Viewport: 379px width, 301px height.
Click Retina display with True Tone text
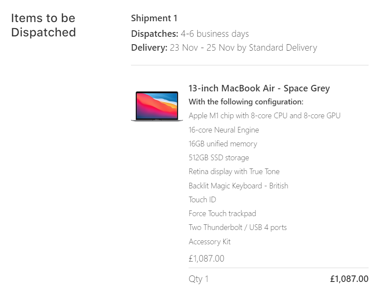click(234, 172)
